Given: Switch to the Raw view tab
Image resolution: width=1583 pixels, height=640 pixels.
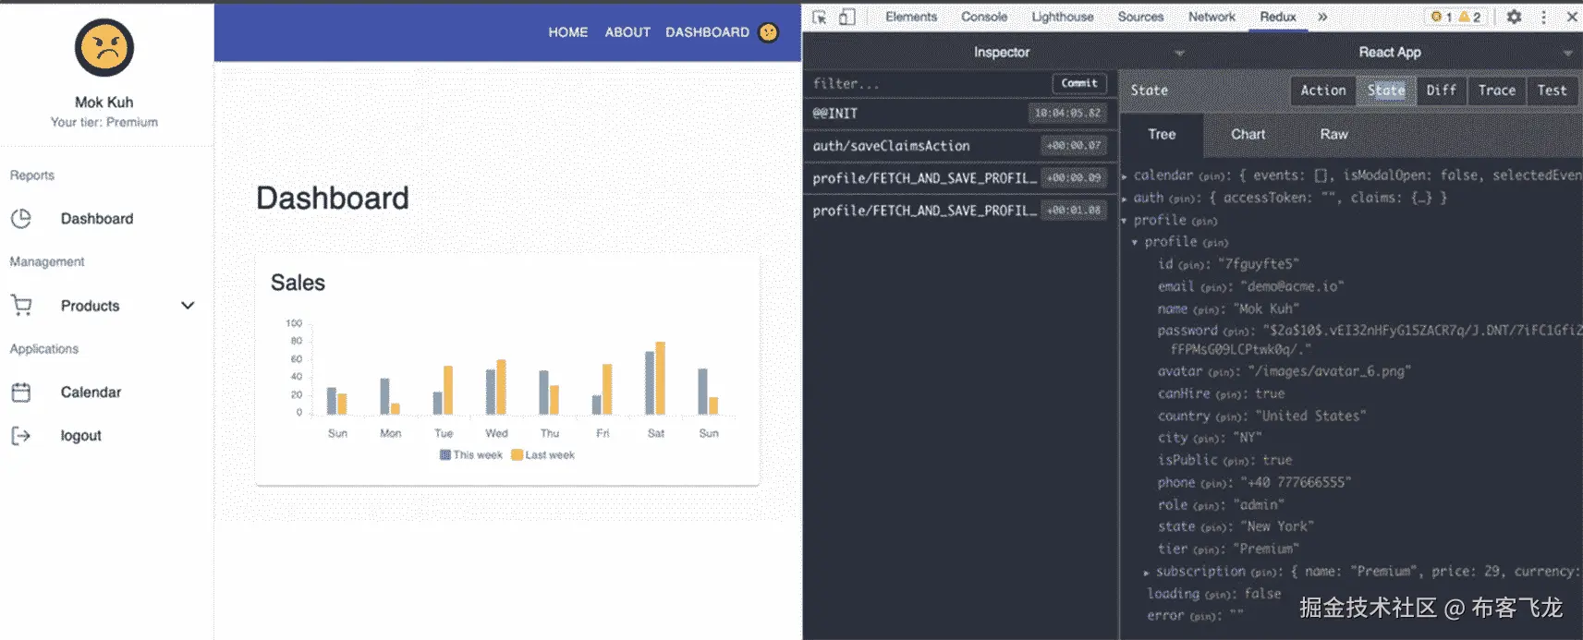Looking at the screenshot, I should (x=1333, y=135).
